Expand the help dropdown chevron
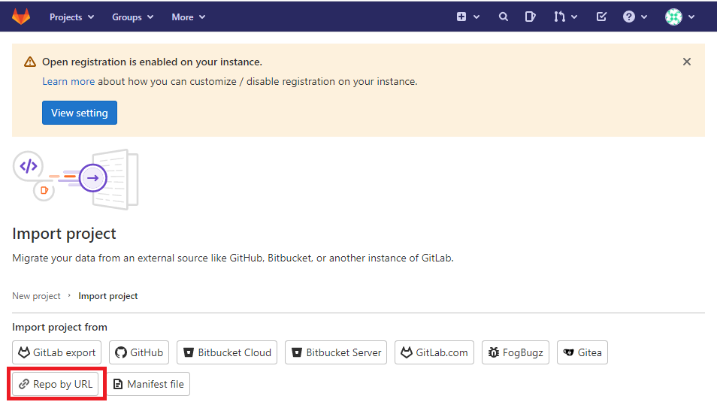The height and width of the screenshot is (414, 717). (x=644, y=17)
